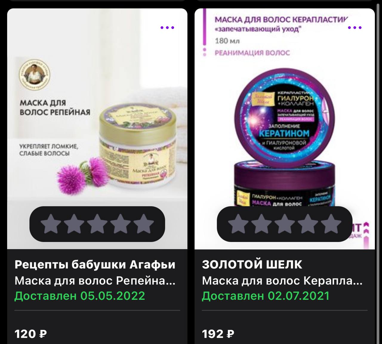Select delivery status Доставлен 02.07.2021
This screenshot has width=382, height=344.
(x=266, y=296)
